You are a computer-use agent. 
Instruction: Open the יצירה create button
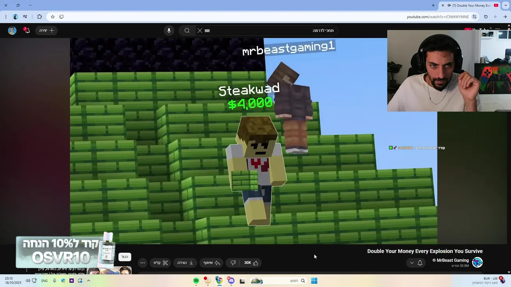coord(47,30)
